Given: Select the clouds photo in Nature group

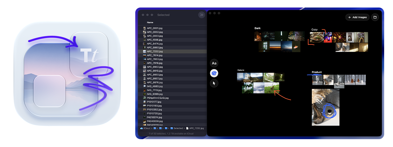Looking at the screenshot, I should 259,88.
